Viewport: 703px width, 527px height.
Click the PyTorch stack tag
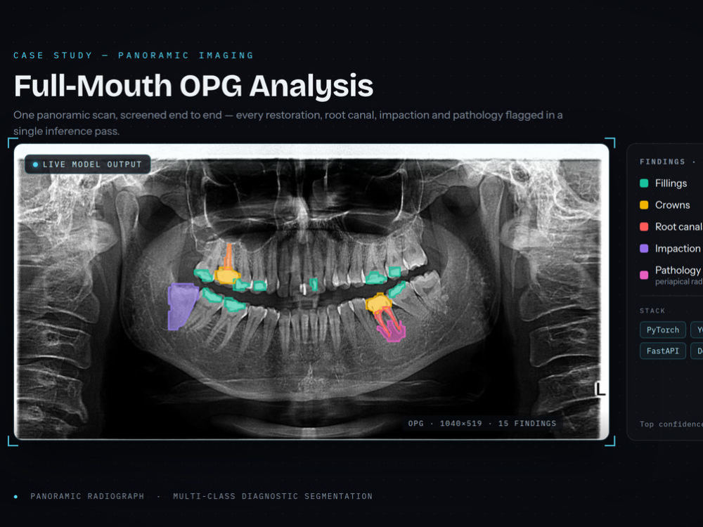[x=663, y=330]
